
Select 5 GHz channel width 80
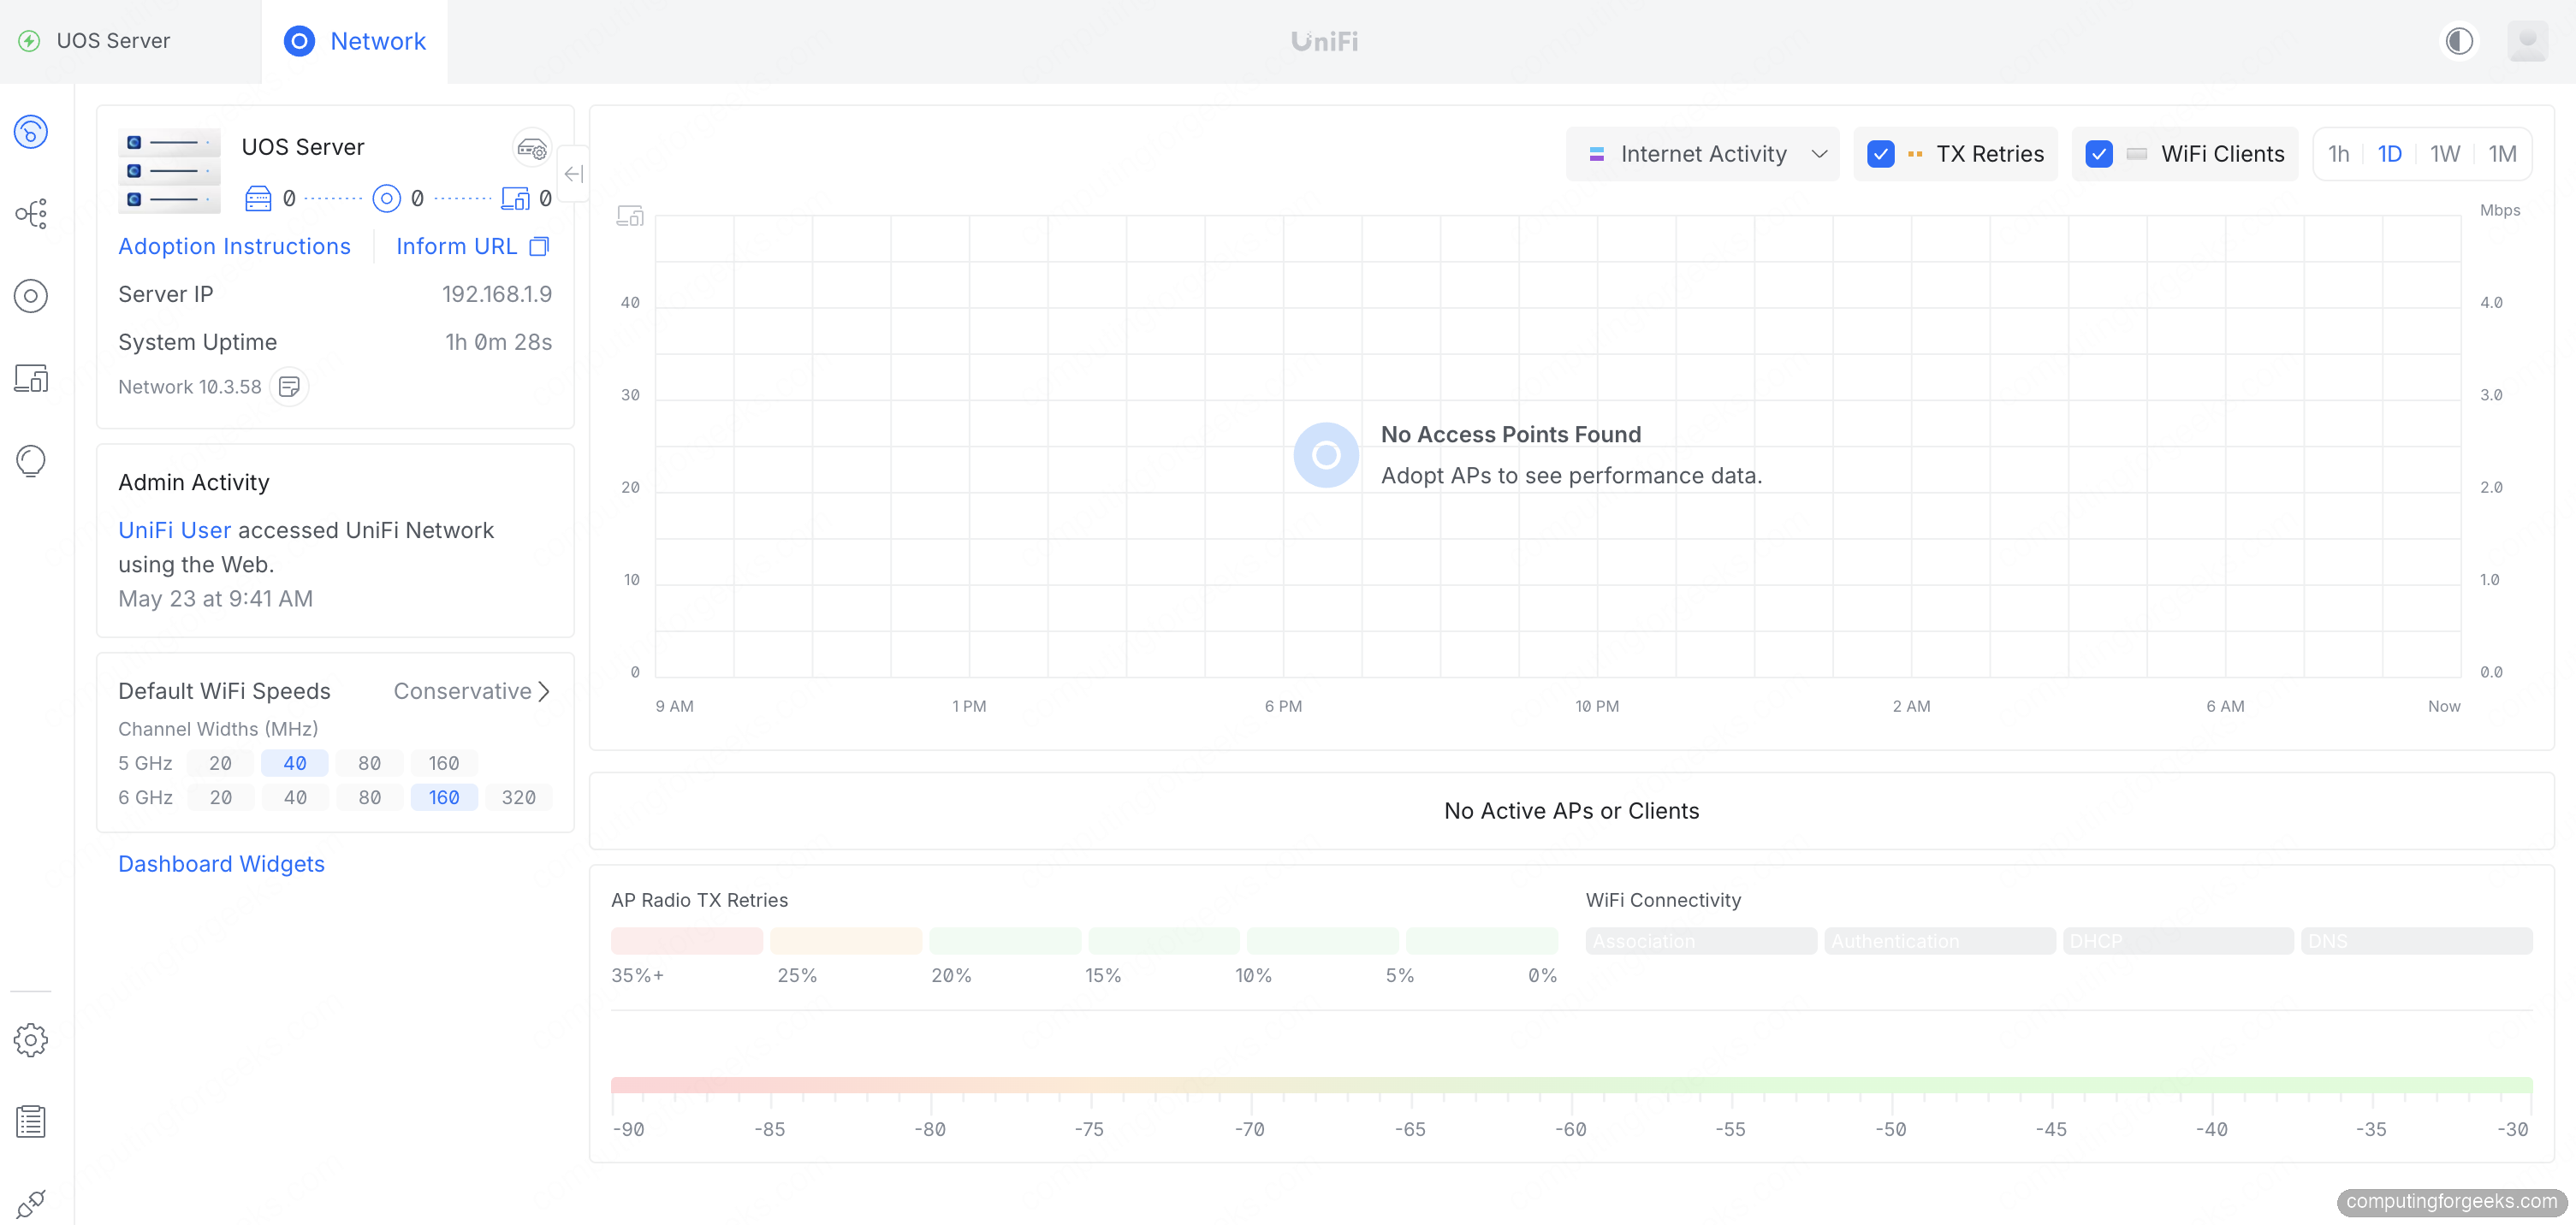tap(369, 763)
